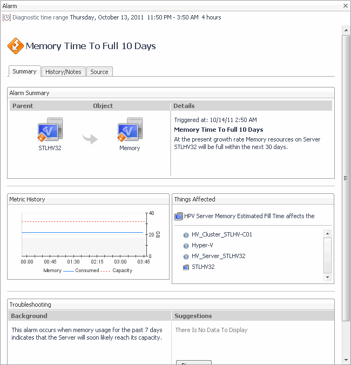Click the Diagnostic time range clock icon

7,17
